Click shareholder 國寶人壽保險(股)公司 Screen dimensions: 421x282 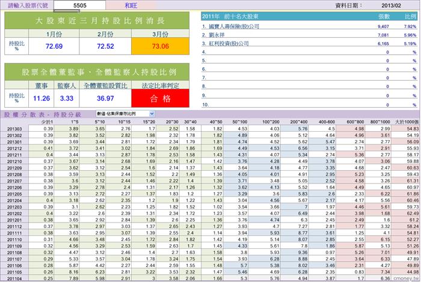(234, 26)
